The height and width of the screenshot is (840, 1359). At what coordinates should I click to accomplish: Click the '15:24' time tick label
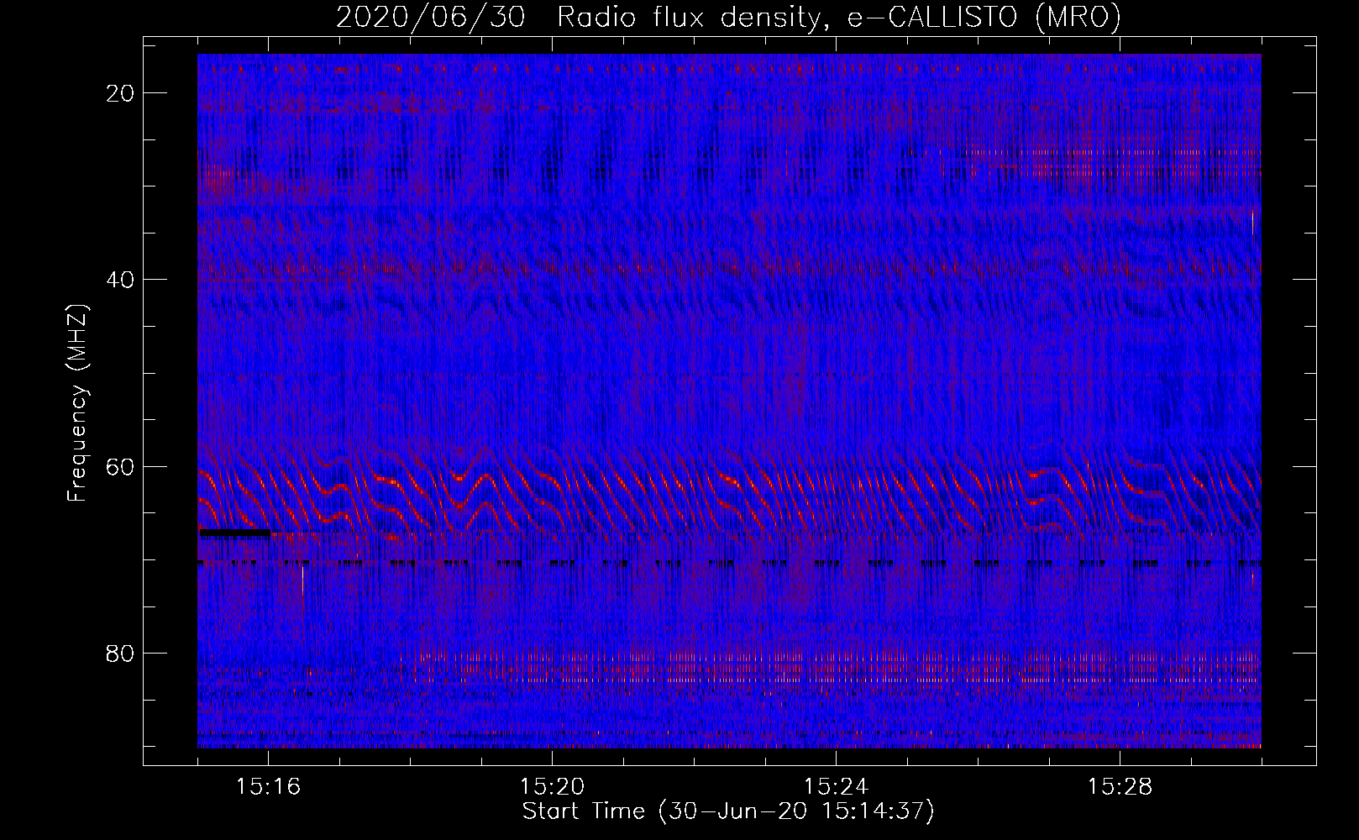coord(837,787)
